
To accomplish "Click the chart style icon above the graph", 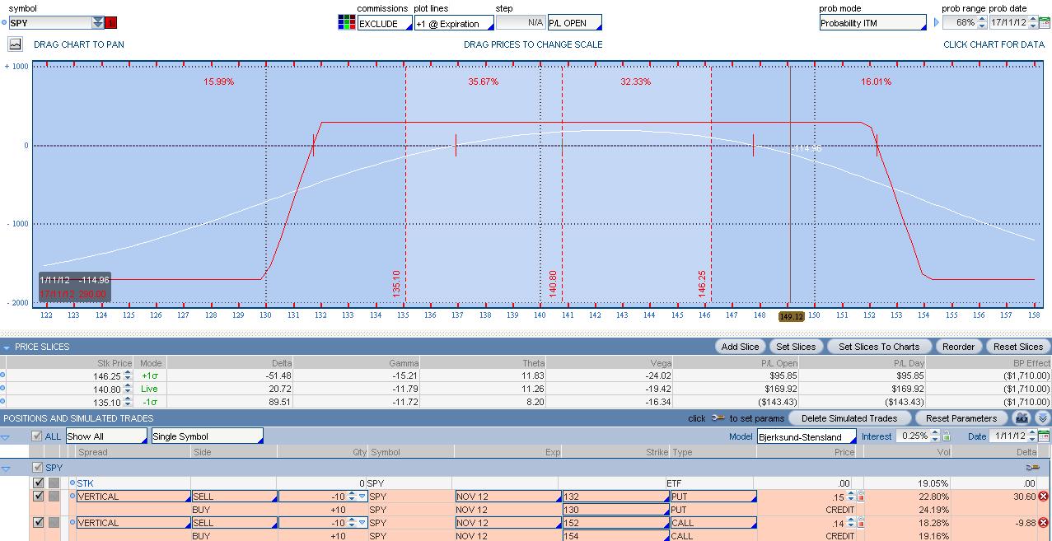I will [x=16, y=44].
